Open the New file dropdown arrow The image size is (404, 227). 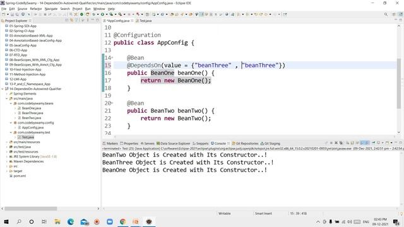pos(8,15)
